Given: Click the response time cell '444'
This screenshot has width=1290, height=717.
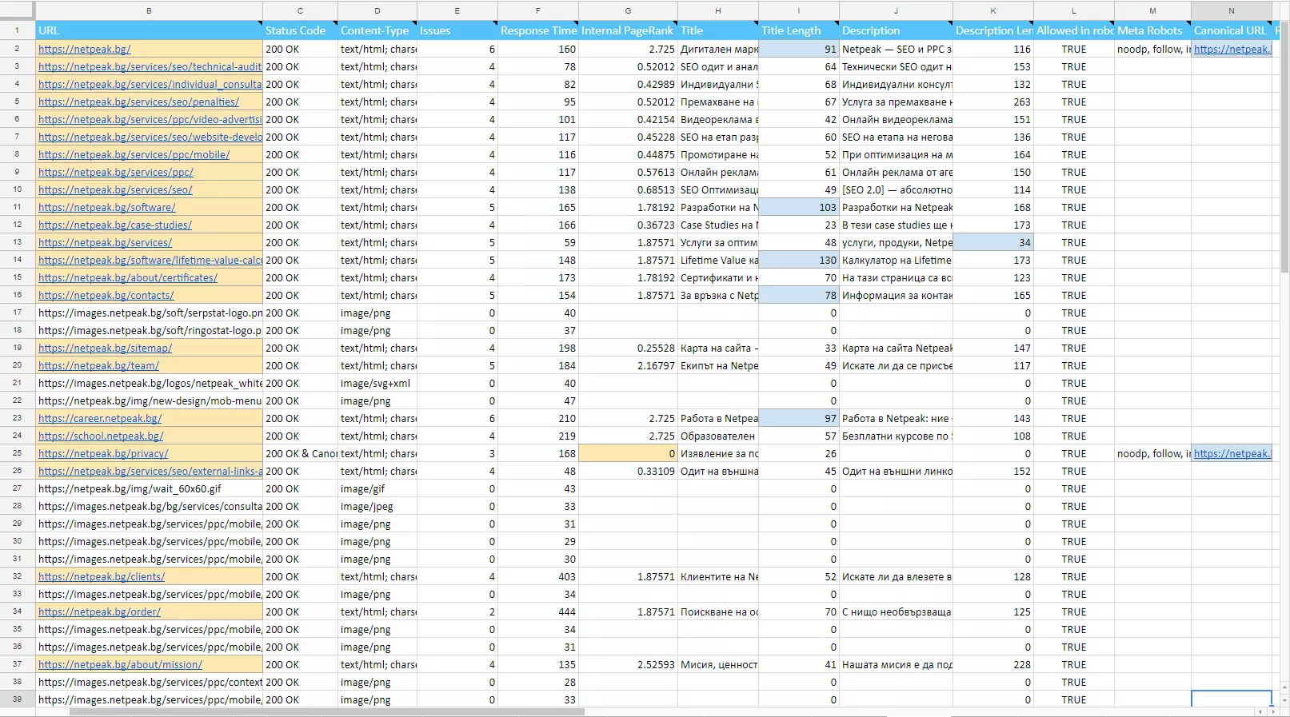Looking at the screenshot, I should click(538, 612).
